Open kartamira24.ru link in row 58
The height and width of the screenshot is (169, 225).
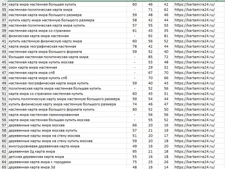(x=195, y=130)
